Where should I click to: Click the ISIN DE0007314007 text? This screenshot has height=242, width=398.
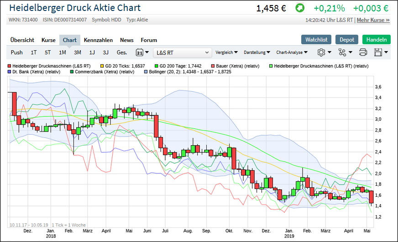point(65,20)
